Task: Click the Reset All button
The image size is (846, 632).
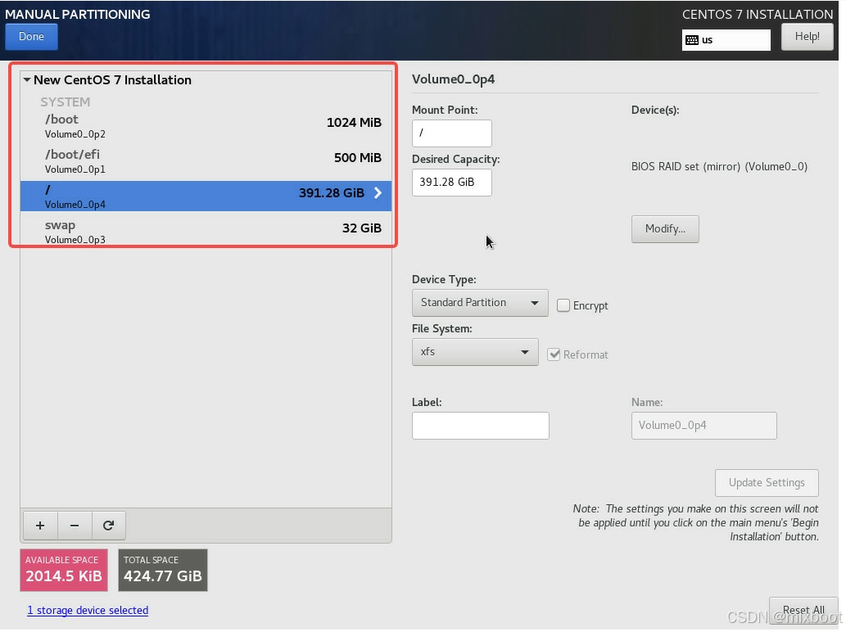Action: tap(803, 611)
